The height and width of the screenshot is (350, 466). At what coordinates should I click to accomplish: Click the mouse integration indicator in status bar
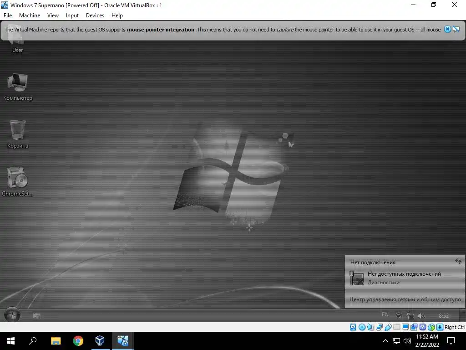(x=431, y=327)
